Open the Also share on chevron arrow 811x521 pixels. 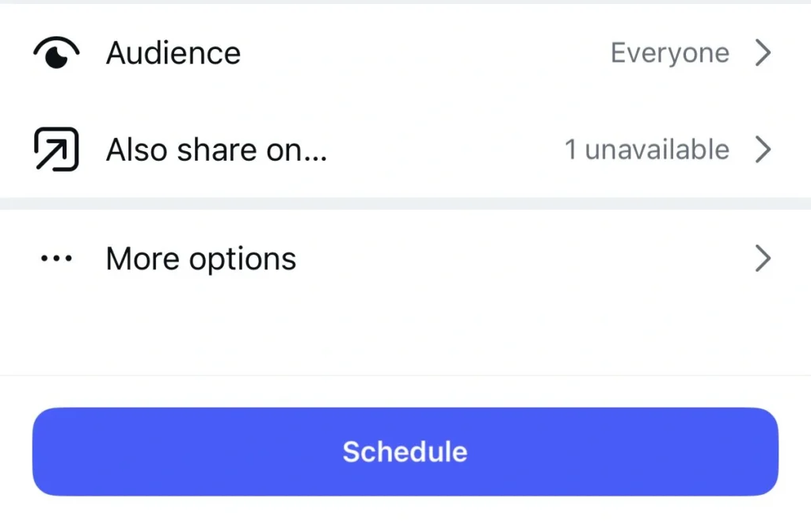click(763, 149)
